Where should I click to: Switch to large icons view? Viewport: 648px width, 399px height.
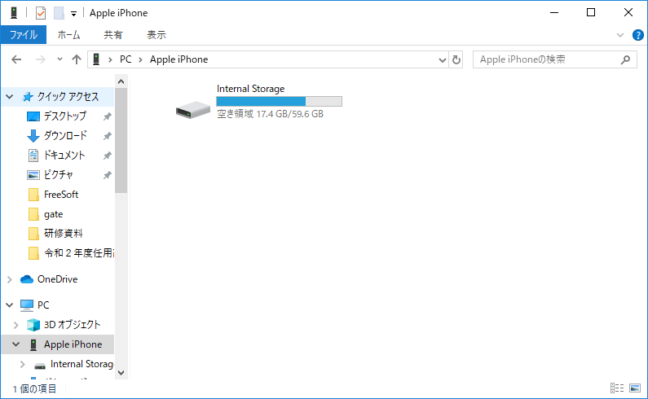click(x=635, y=388)
